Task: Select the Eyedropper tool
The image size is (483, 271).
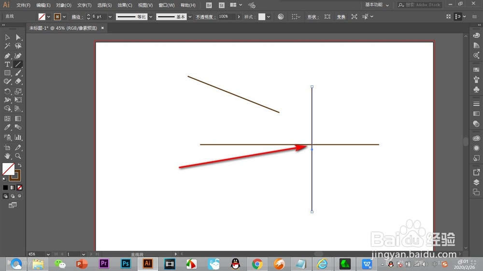Action: coord(7,127)
